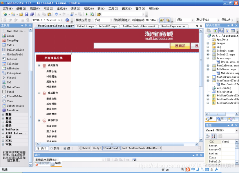This screenshot has height=173, width=239.
Task: Switch to MasterPage.master tab
Action: [x=173, y=26]
